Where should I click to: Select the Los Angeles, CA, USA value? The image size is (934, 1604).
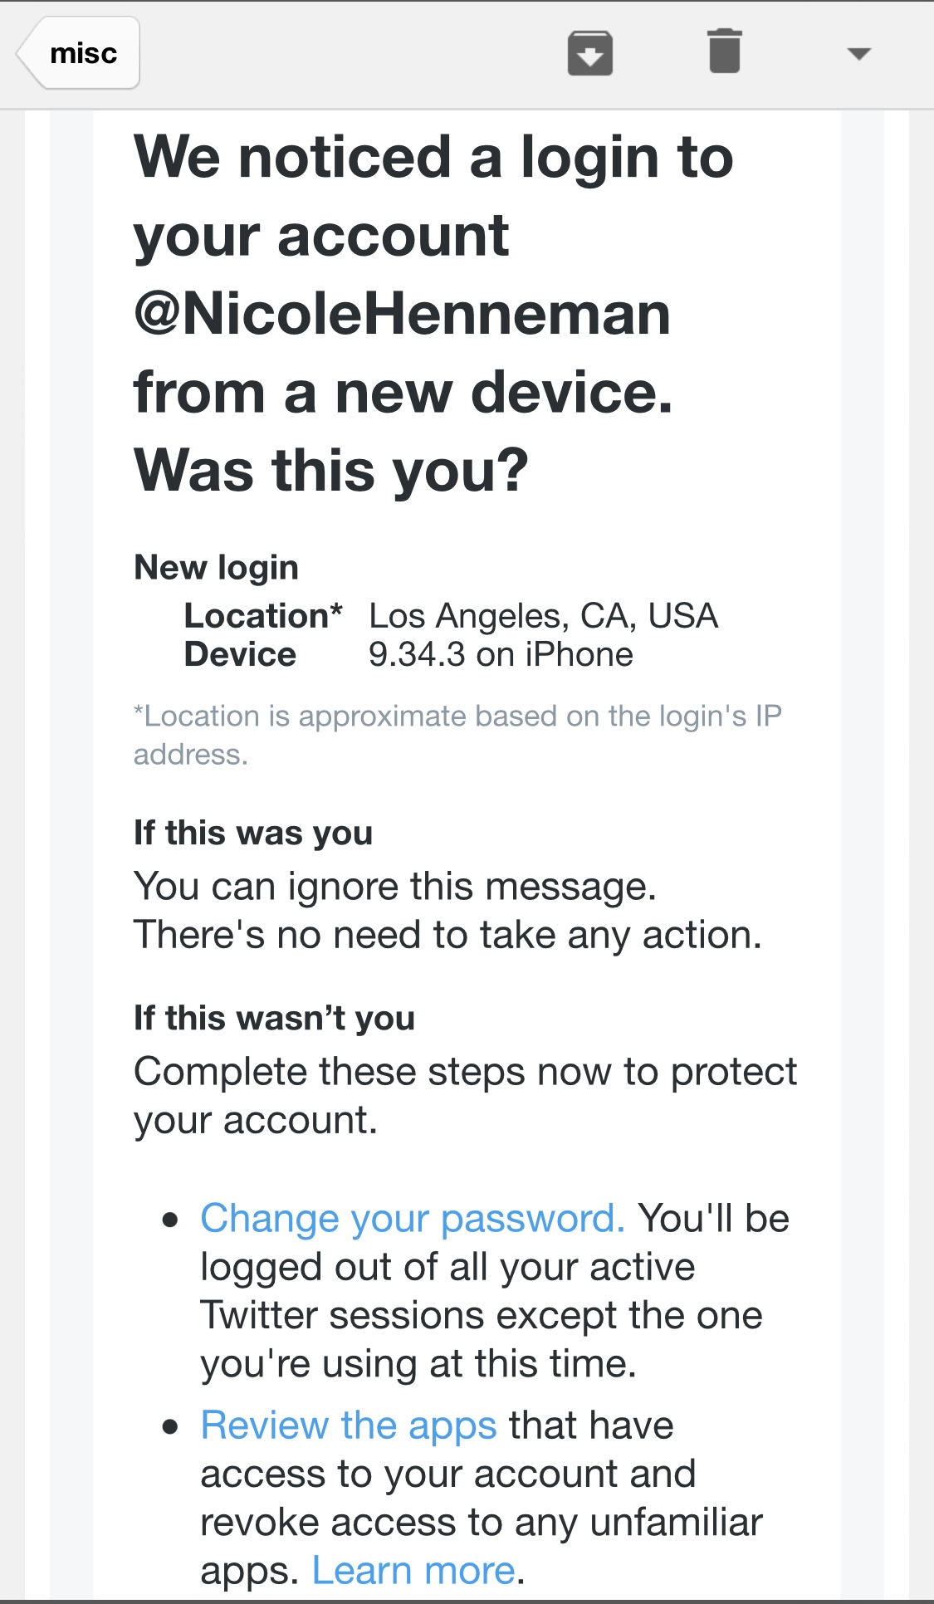click(x=543, y=616)
